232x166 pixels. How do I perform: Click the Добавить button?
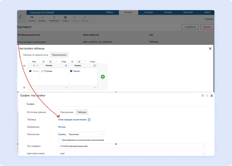[x=190, y=27]
